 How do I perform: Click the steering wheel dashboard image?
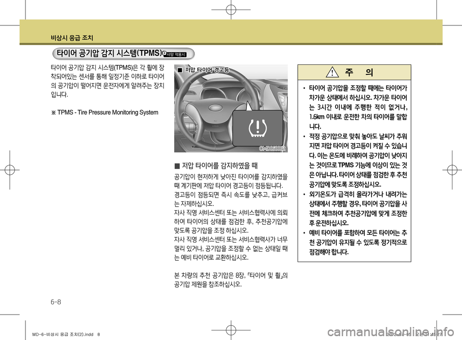[x=231, y=108]
